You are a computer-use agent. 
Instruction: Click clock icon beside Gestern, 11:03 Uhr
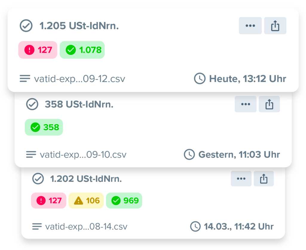point(189,155)
